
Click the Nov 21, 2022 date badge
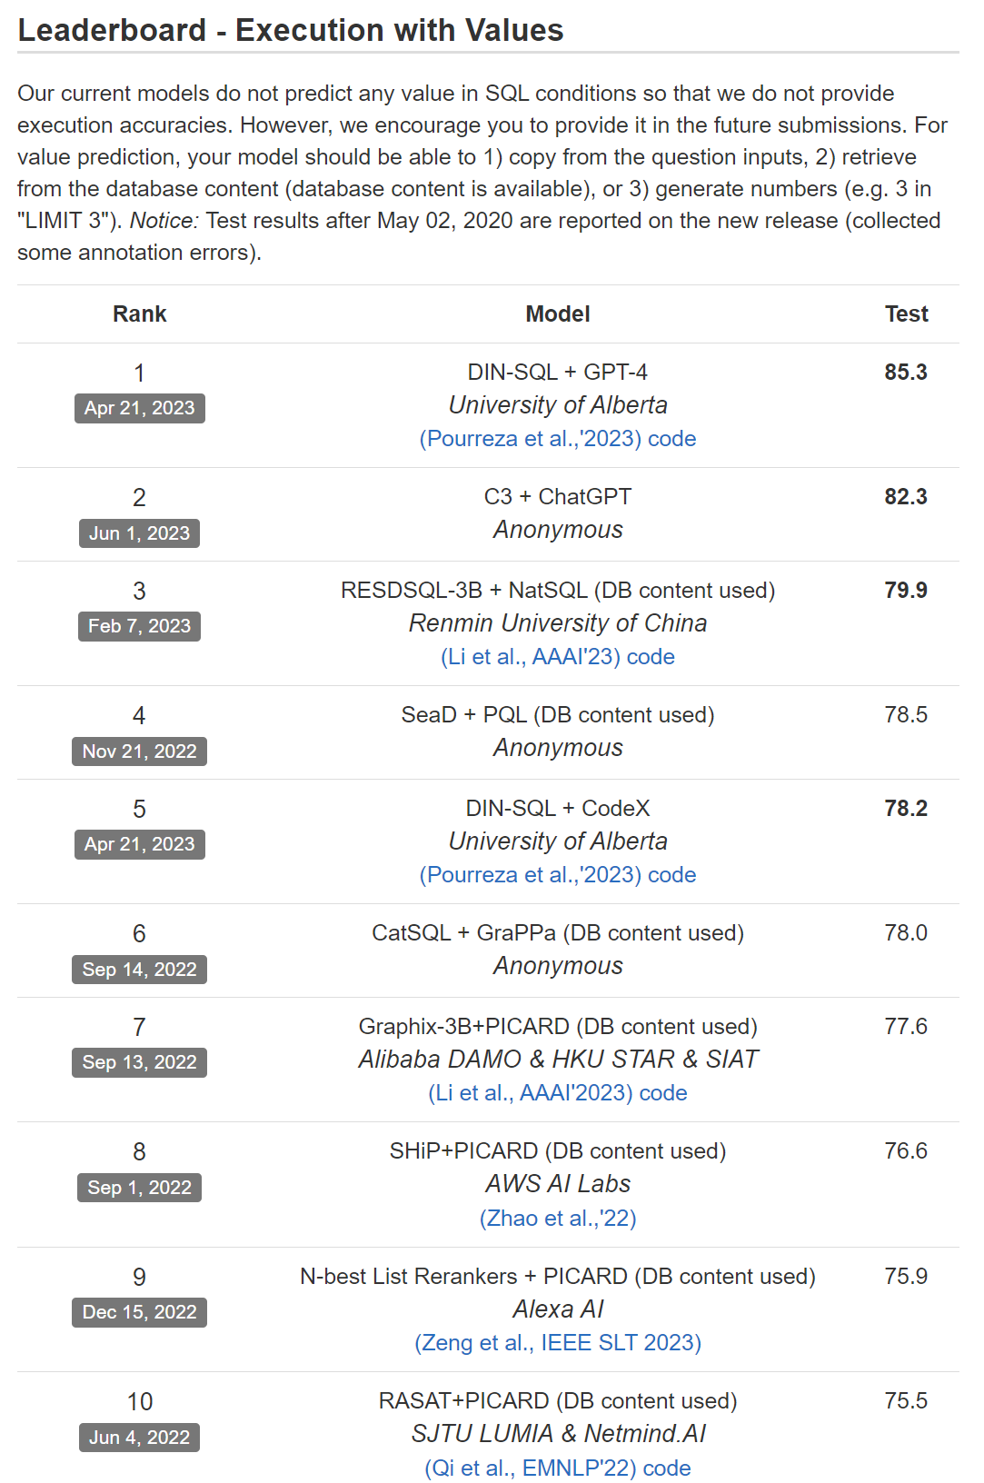click(140, 751)
